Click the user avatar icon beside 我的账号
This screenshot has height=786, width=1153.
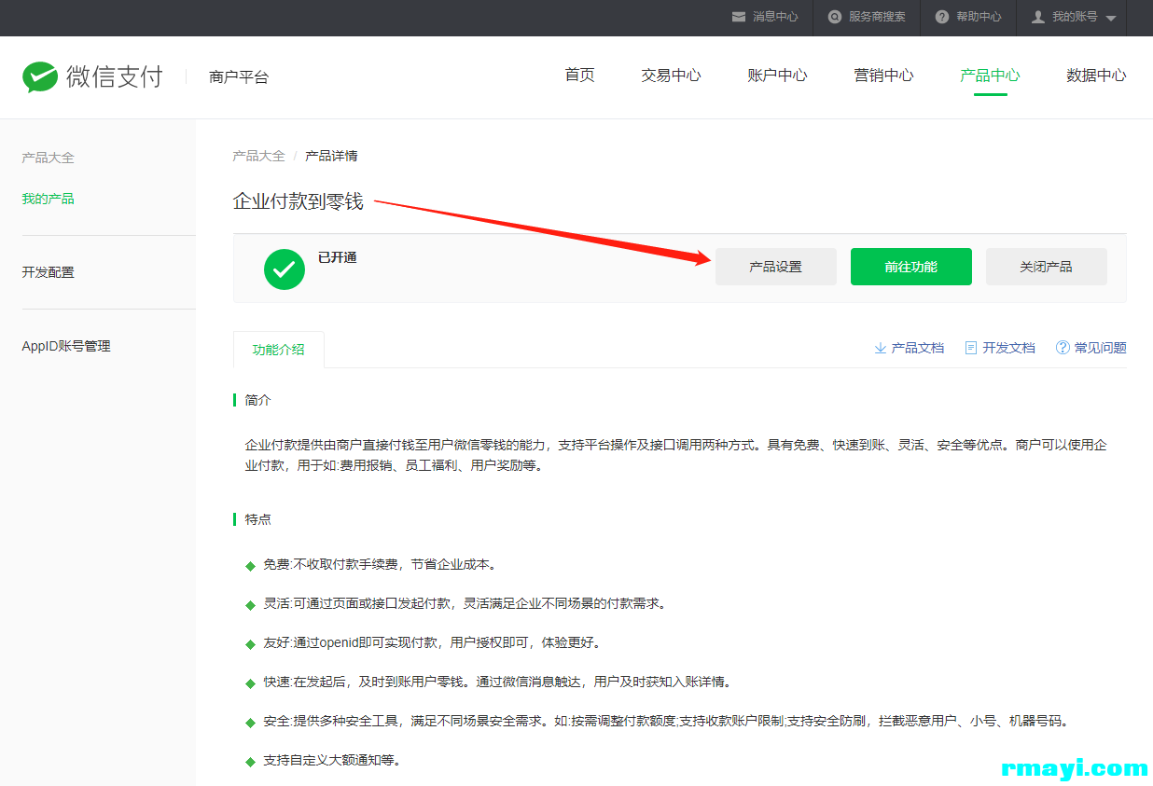click(1038, 17)
